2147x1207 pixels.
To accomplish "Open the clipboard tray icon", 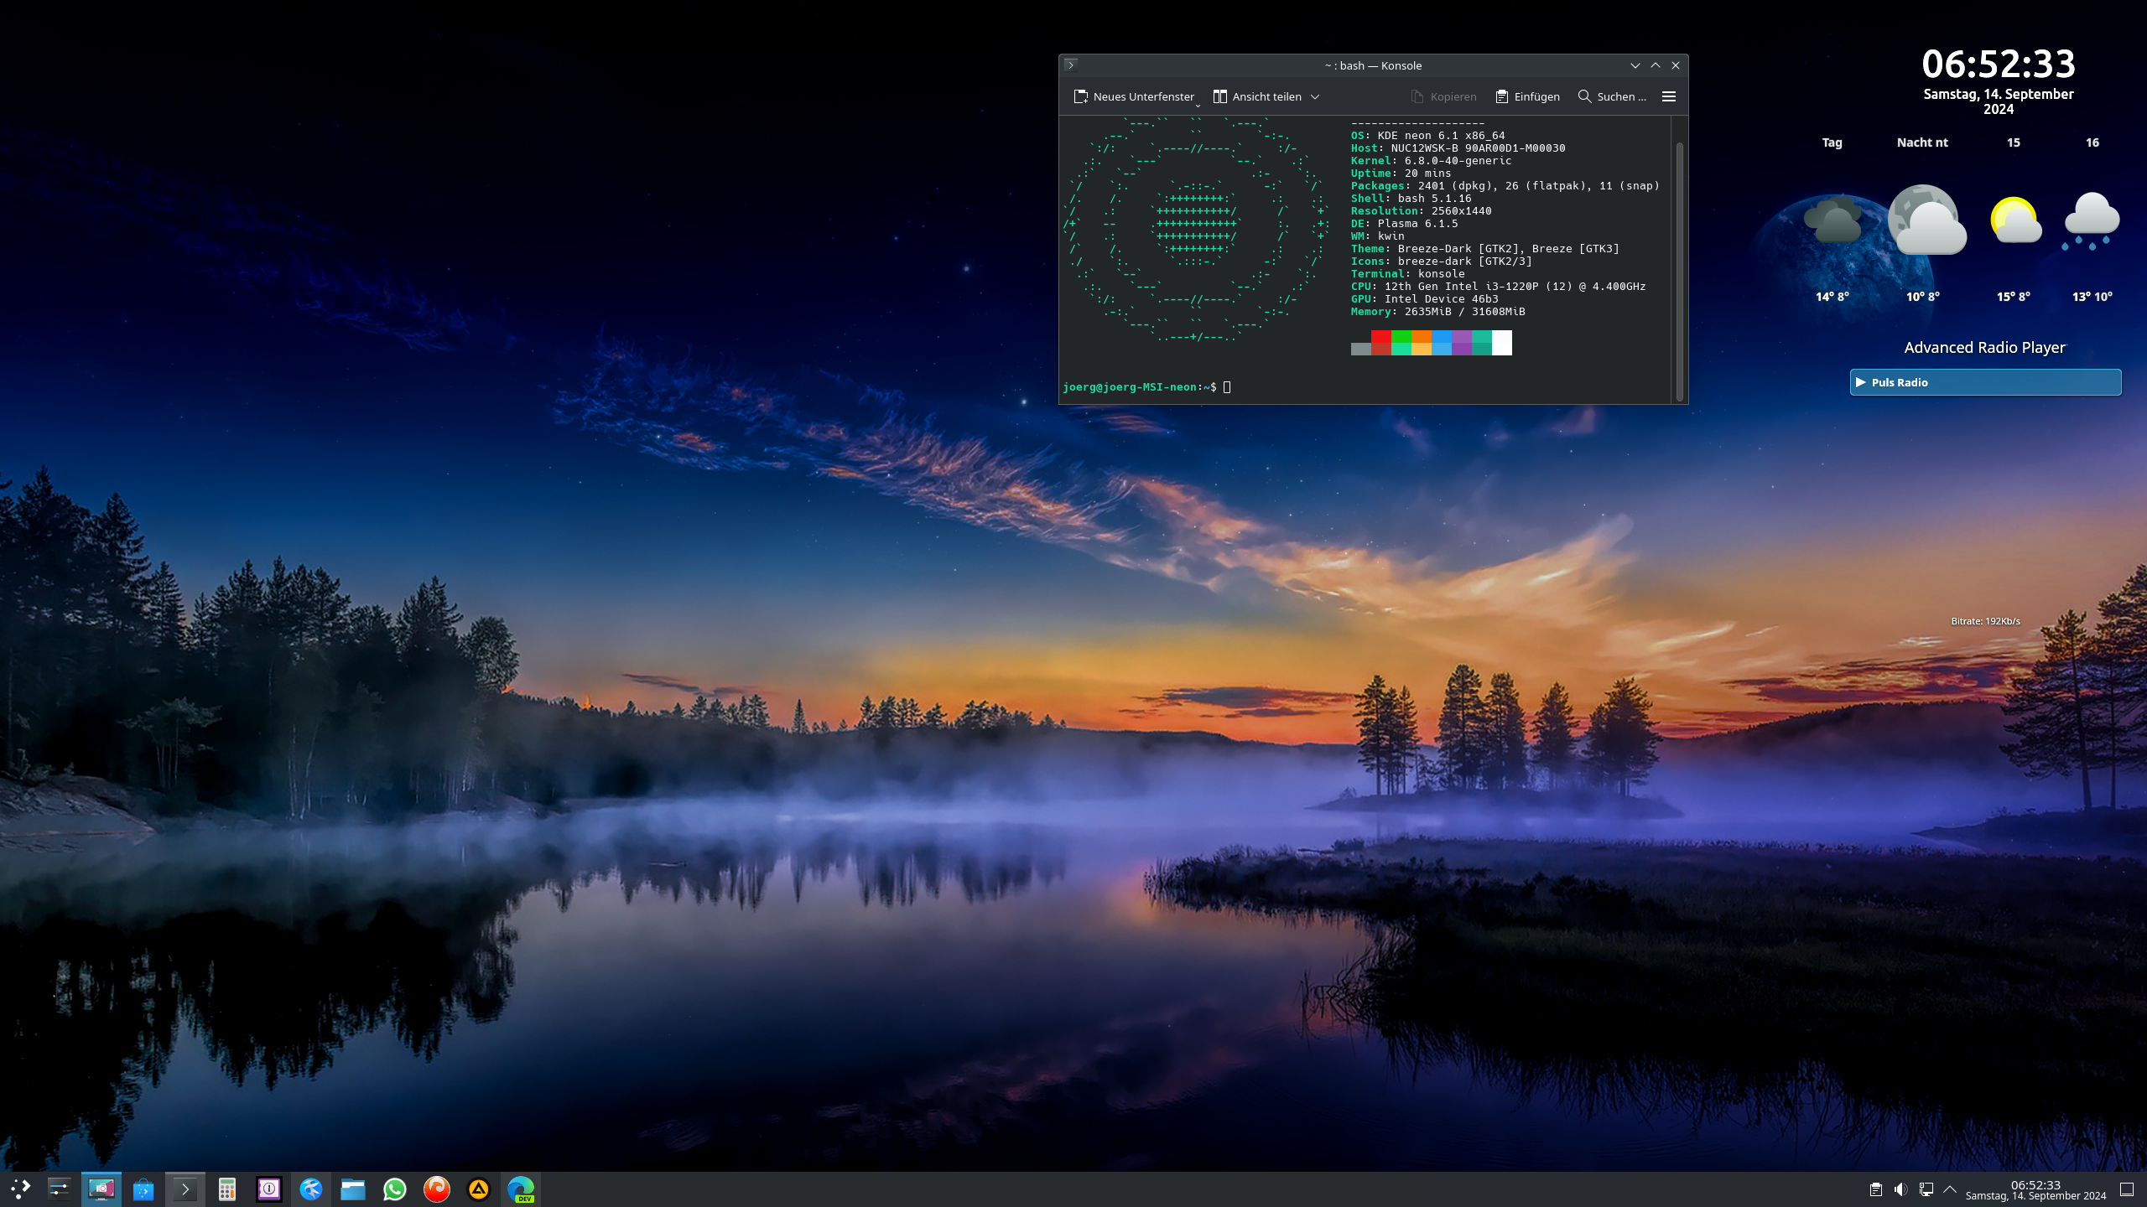I will pos(1876,1189).
